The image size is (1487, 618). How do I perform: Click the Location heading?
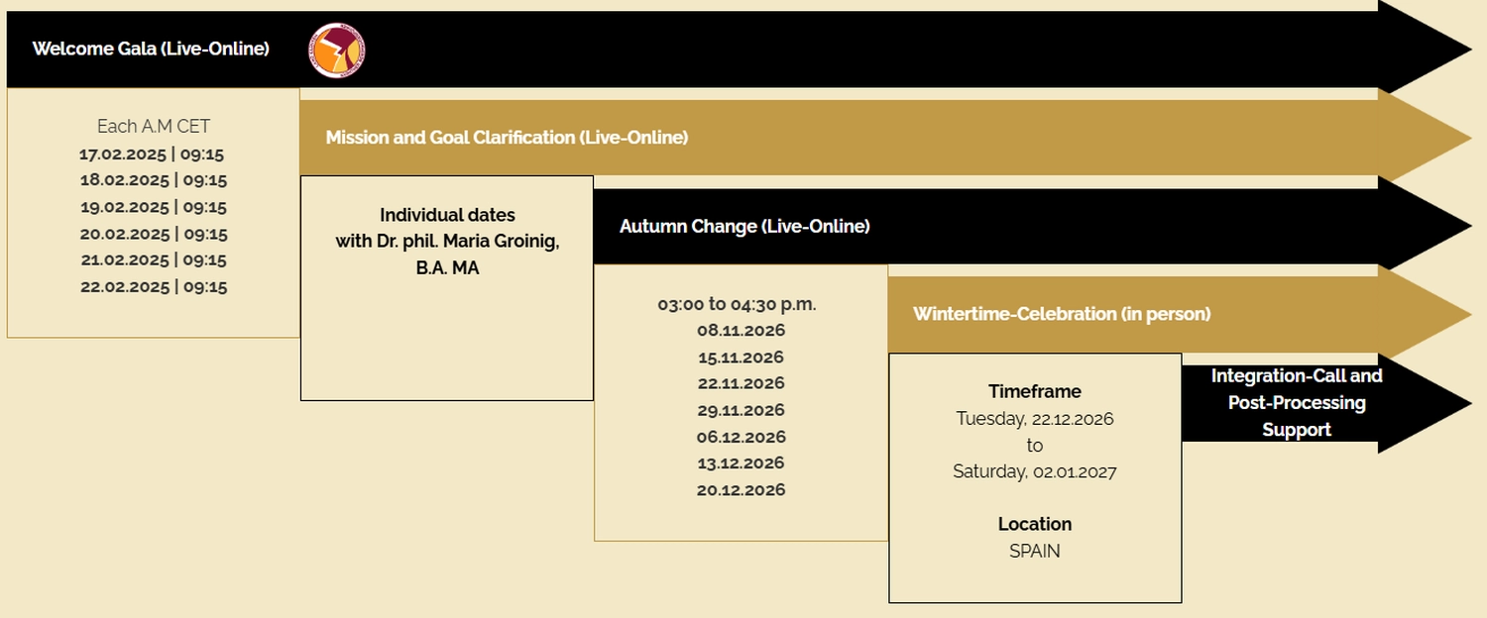click(x=1035, y=525)
